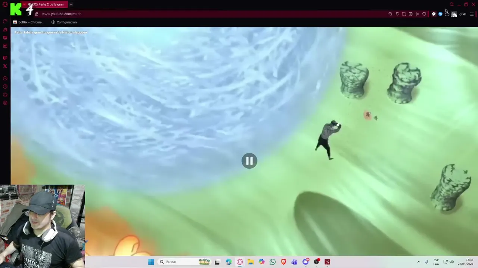This screenshot has width=478, height=268.
Task: Click the send/flow arrow icon
Action: 417,14
